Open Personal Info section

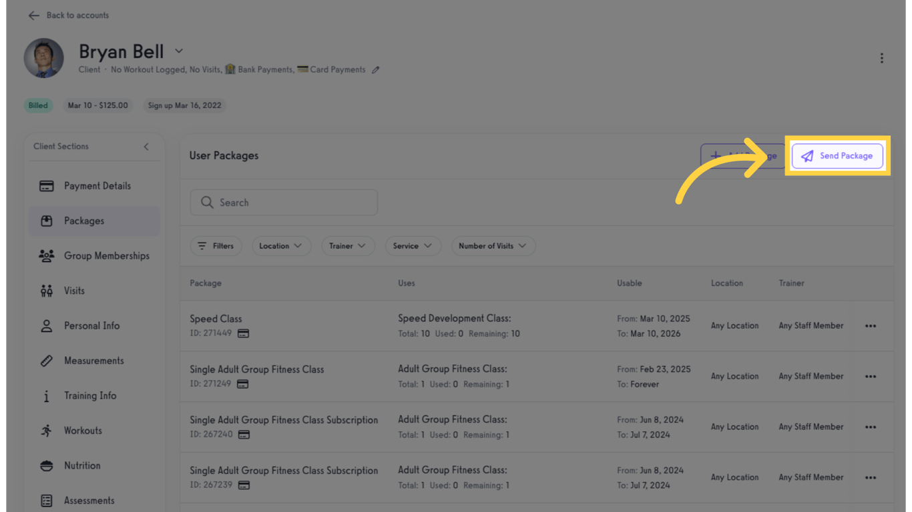click(x=94, y=326)
